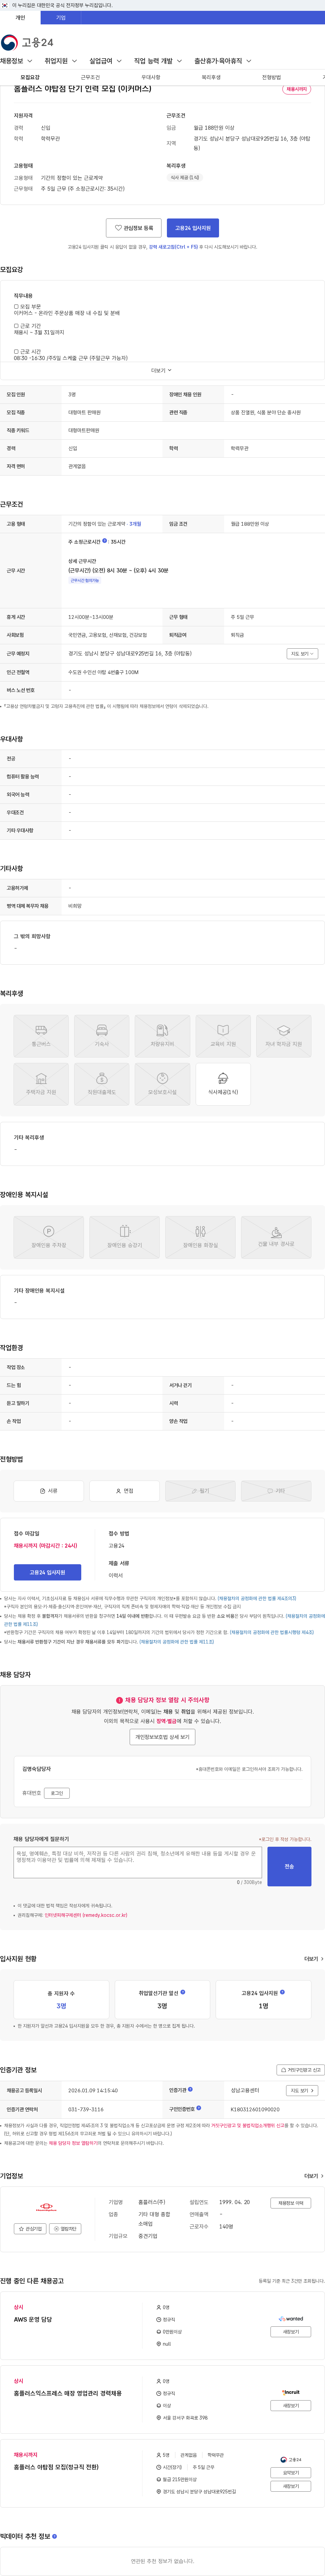The width and height of the screenshot is (325, 2576).
Task: Click the 채용시까지 status badge
Action: point(297,89)
